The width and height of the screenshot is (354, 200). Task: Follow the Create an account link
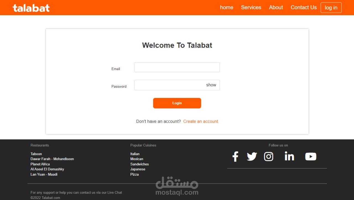201,121
